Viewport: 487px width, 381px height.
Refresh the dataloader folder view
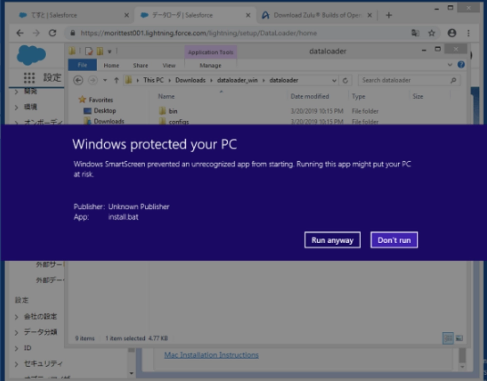coord(345,80)
